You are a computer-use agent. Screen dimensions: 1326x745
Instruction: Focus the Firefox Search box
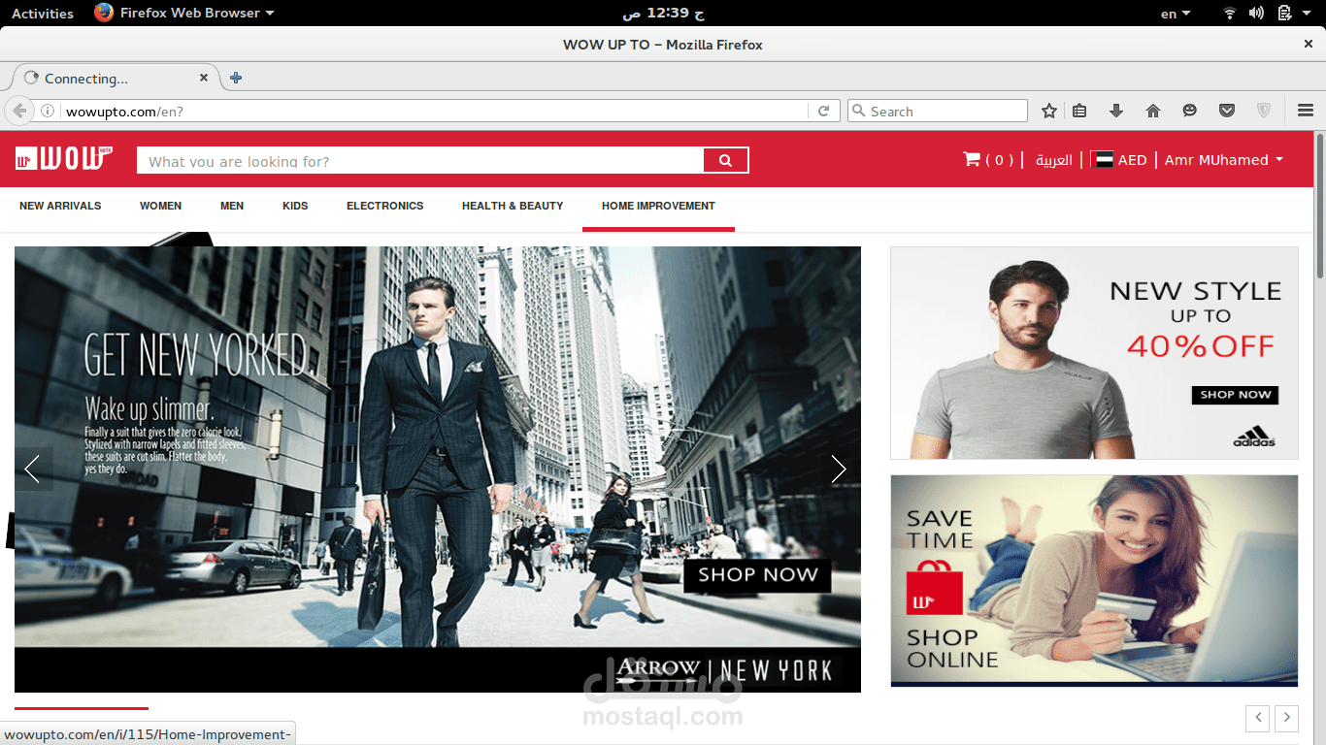coord(937,112)
